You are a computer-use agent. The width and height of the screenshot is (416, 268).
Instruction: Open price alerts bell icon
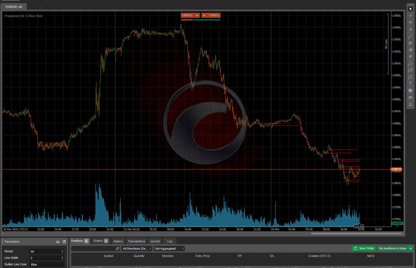click(x=410, y=105)
